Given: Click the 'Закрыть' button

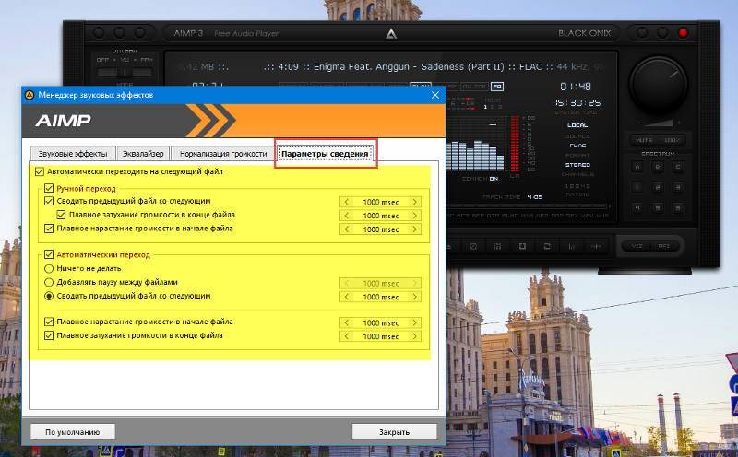Looking at the screenshot, I should point(395,432).
